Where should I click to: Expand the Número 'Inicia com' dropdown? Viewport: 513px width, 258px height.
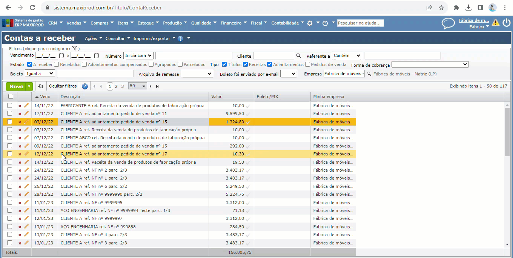(x=138, y=56)
